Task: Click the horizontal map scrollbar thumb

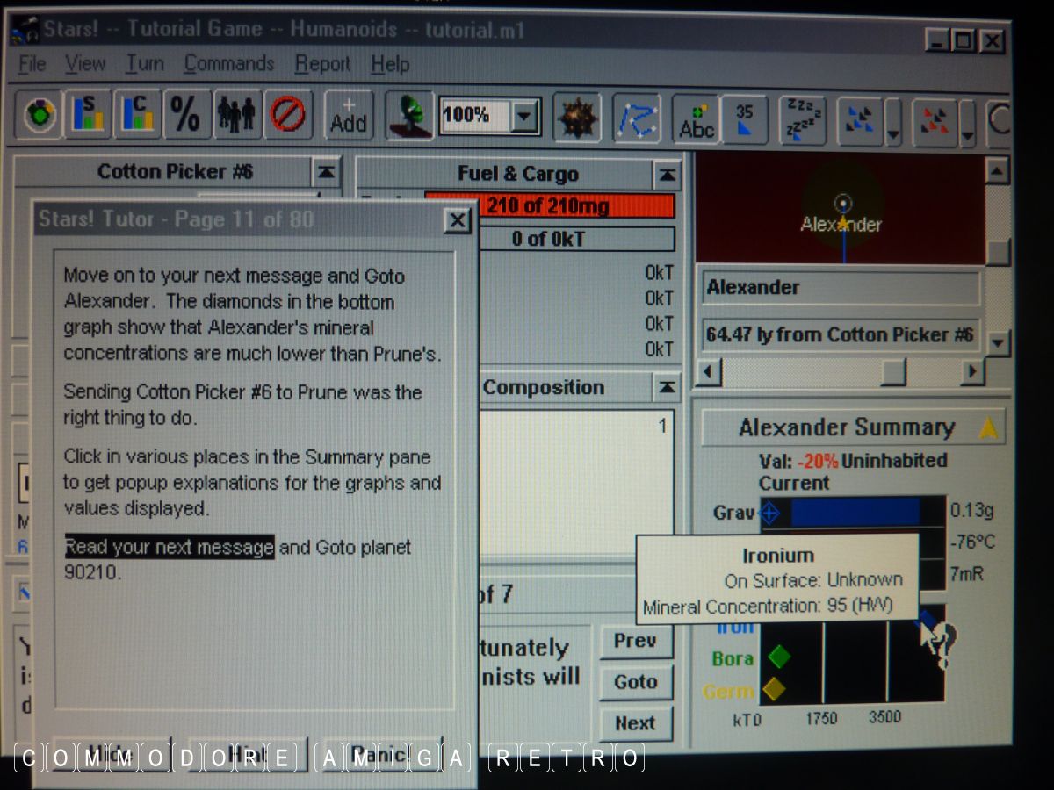Action: [893, 373]
